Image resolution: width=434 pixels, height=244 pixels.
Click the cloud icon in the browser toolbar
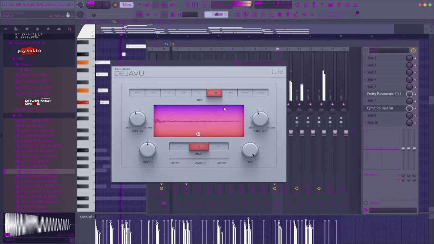pyautogui.click(x=59, y=29)
